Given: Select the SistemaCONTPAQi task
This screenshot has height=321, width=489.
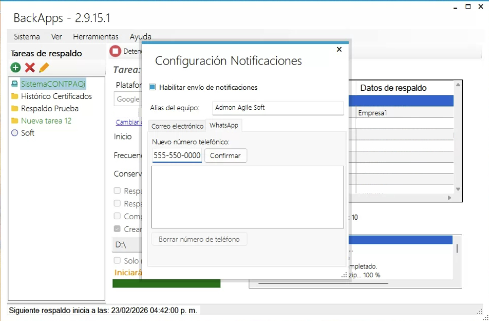Looking at the screenshot, I should coord(53,84).
